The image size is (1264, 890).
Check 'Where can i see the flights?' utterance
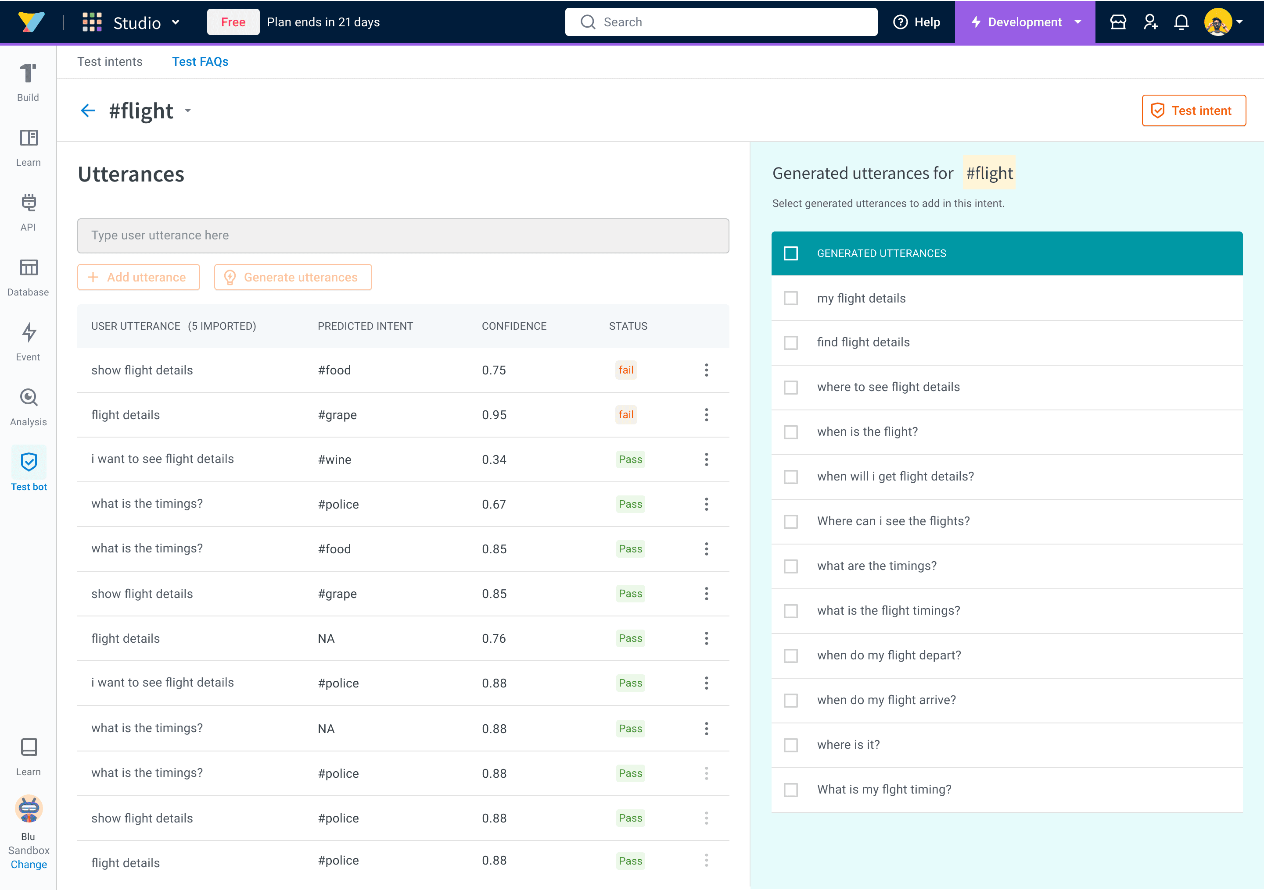pyautogui.click(x=790, y=521)
